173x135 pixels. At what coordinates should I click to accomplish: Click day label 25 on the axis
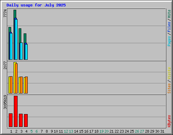132,131
